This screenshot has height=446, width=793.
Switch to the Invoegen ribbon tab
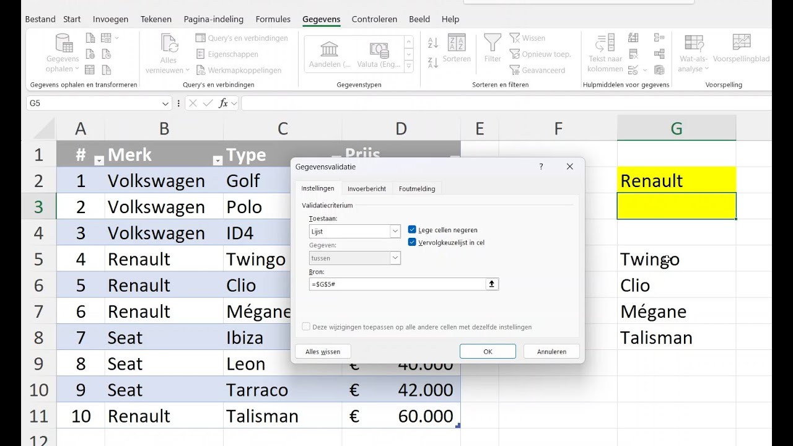click(x=110, y=19)
